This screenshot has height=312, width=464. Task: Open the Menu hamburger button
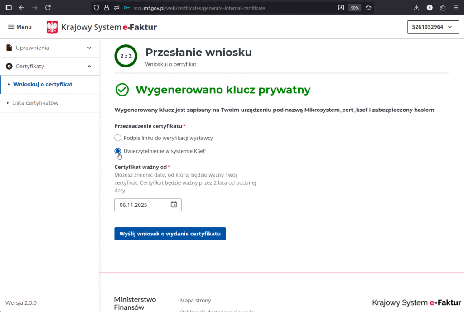20,27
